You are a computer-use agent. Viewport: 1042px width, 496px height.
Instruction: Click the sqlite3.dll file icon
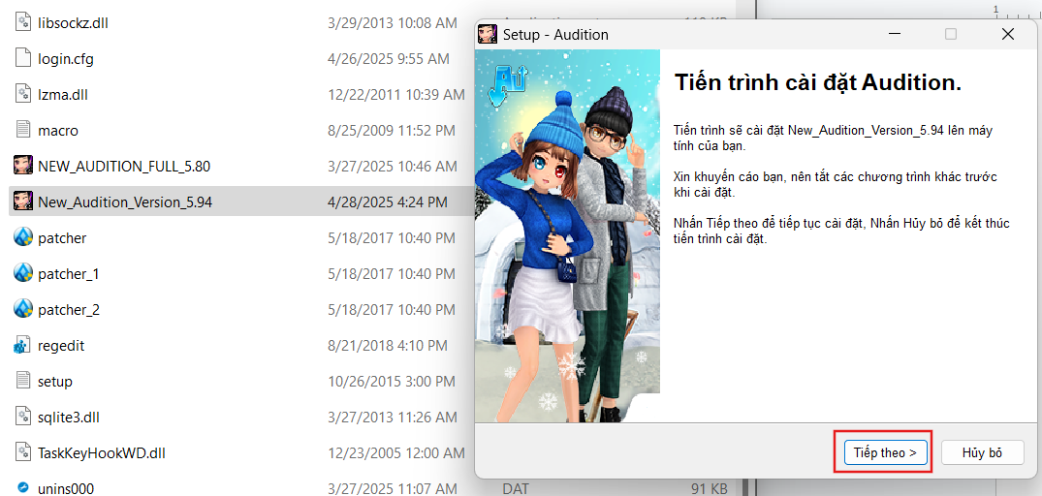pos(23,418)
